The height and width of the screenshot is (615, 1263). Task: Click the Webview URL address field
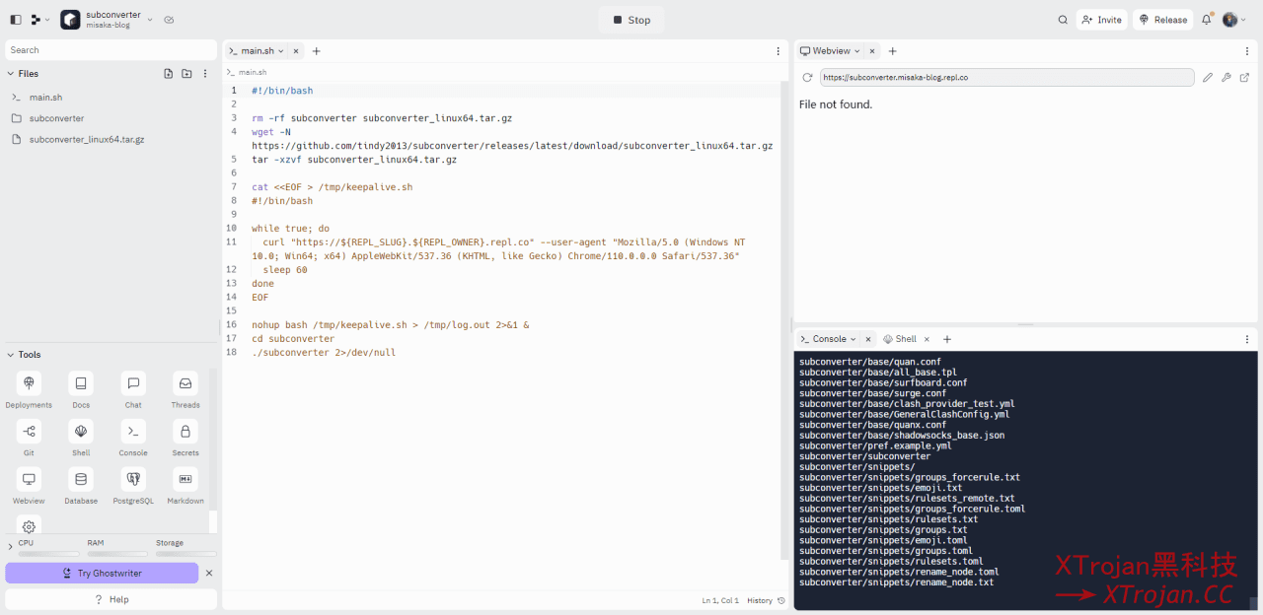[1006, 77]
